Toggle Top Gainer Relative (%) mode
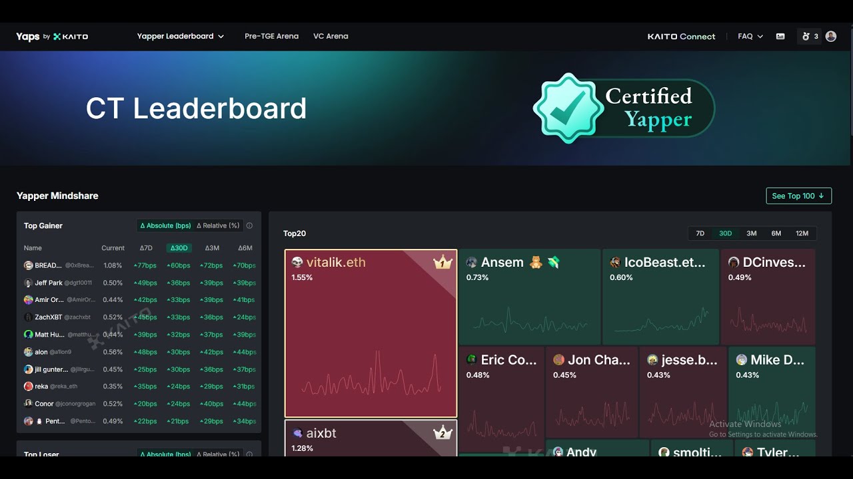The width and height of the screenshot is (853, 479). coord(218,226)
